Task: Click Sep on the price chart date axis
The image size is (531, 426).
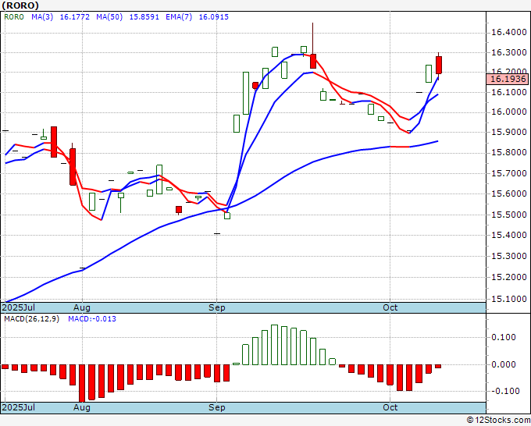Action: pos(217,307)
